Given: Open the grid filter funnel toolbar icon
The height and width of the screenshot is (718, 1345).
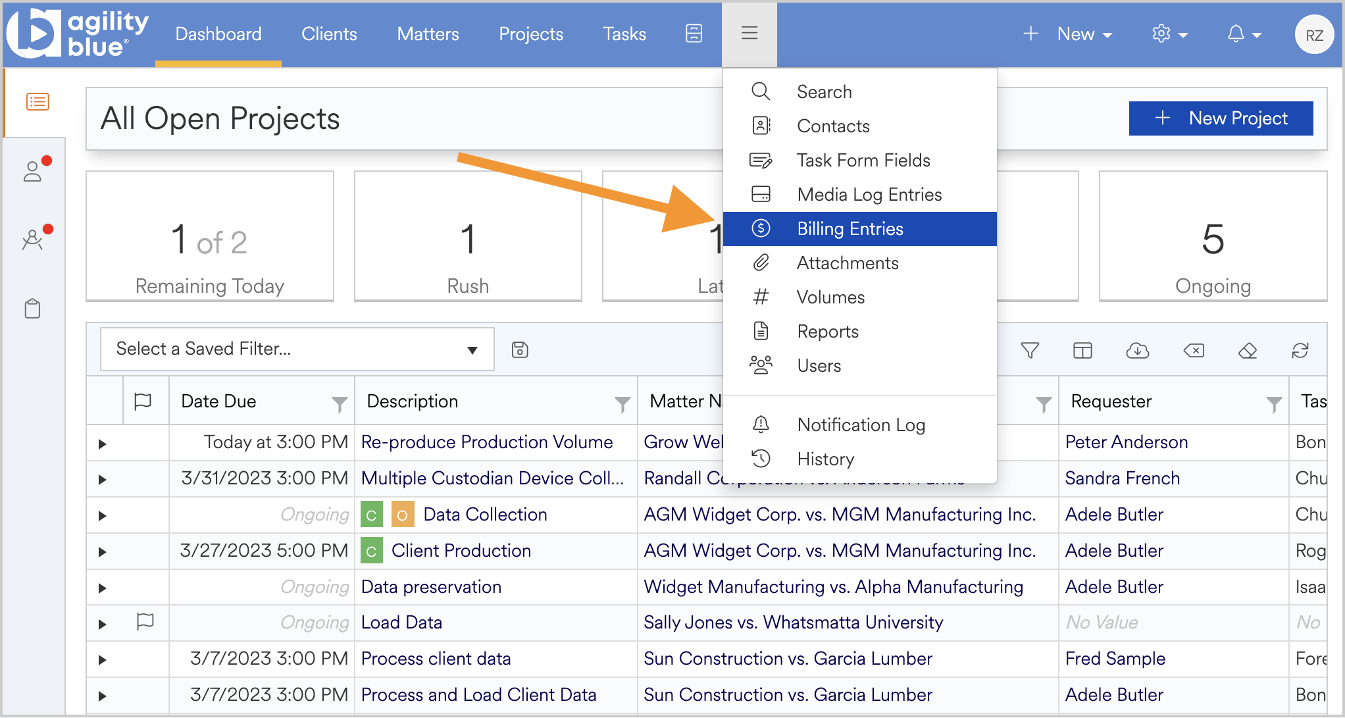Looking at the screenshot, I should click(x=1030, y=351).
